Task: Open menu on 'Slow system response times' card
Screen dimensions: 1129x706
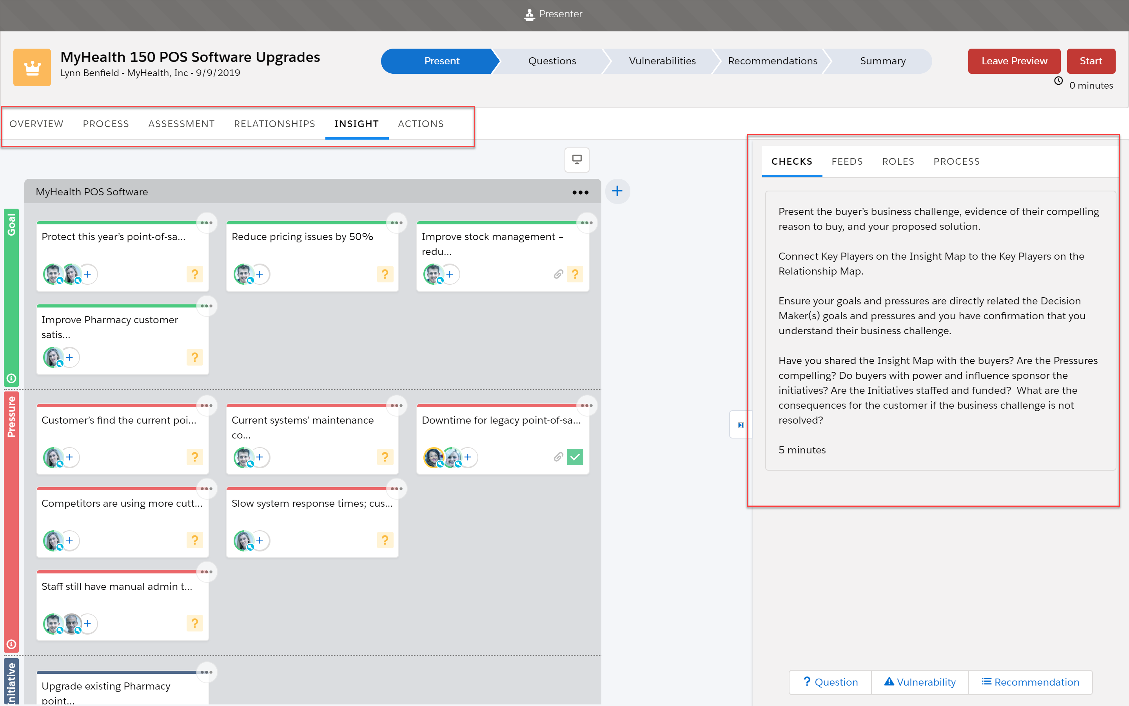Action: [x=396, y=488]
